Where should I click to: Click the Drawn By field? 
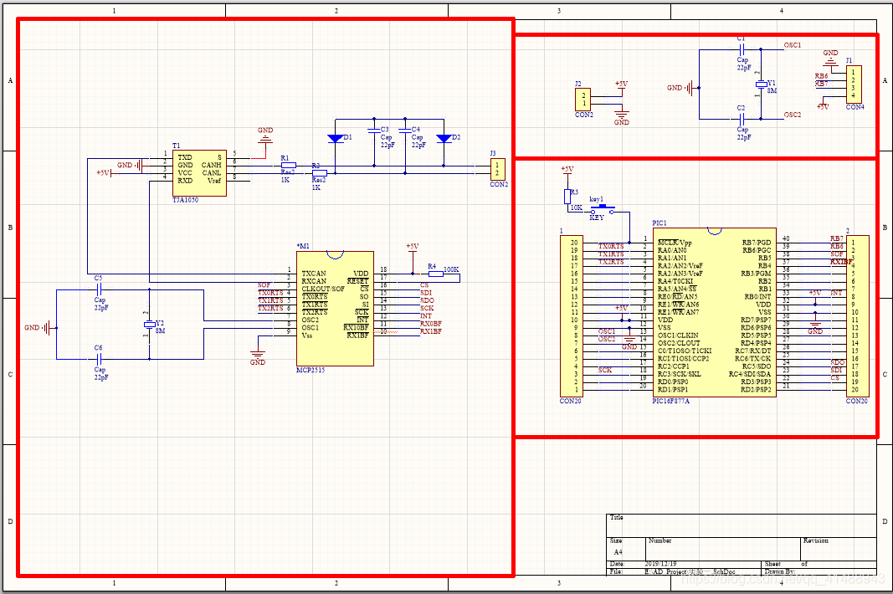point(819,571)
